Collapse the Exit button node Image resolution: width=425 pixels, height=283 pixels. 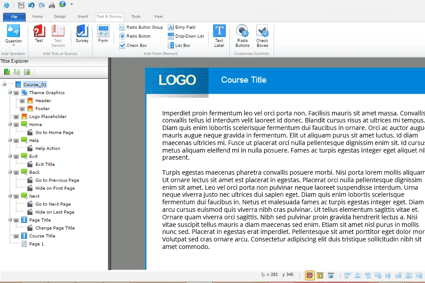pos(10,156)
